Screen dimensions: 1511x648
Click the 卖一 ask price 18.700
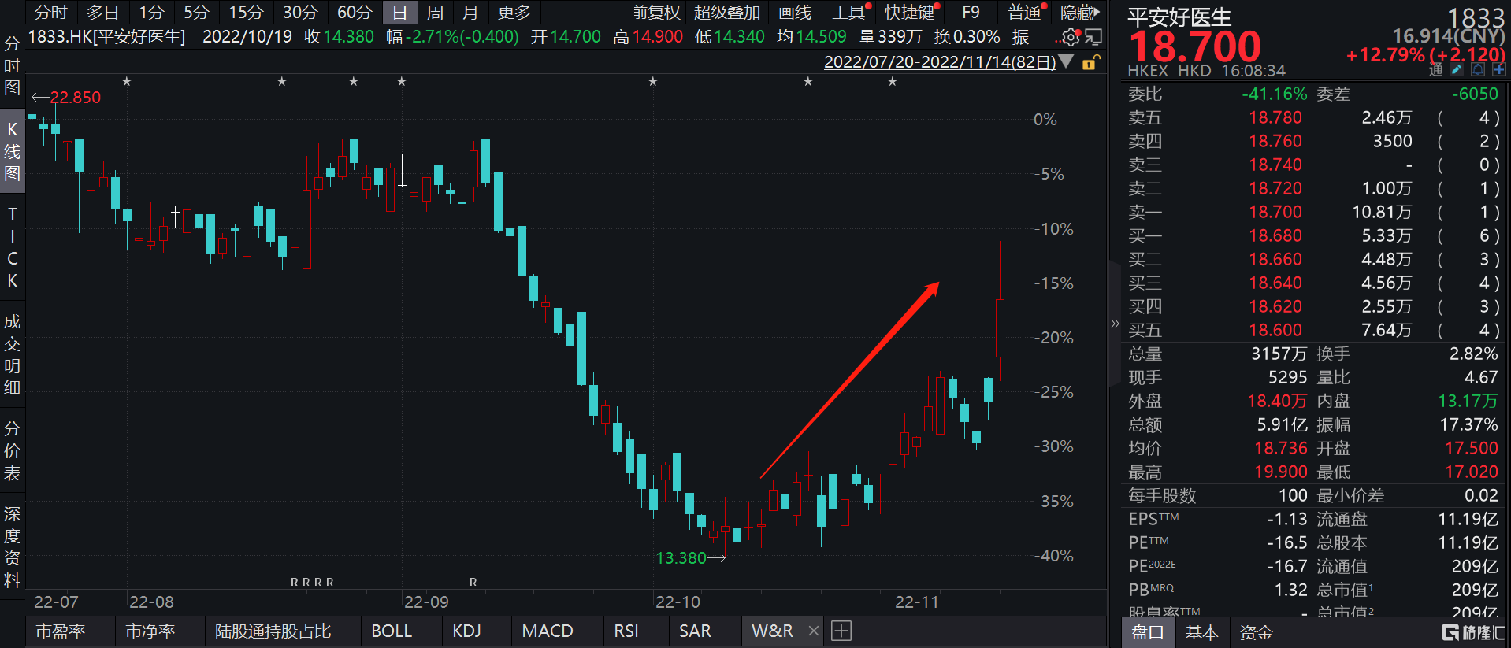[1275, 212]
